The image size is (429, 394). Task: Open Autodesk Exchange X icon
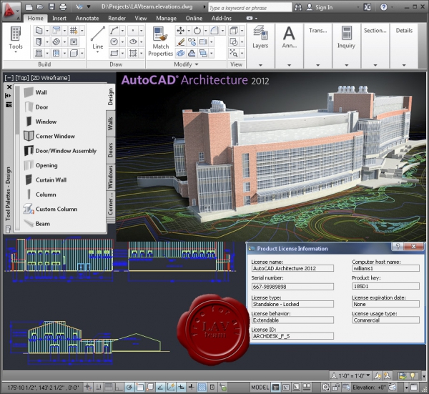(368, 7)
